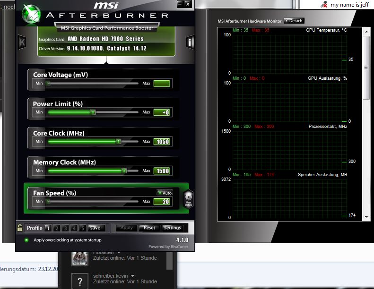This screenshot has height=289, width=374.
Task: Select profile slot 5
Action: 83,228
